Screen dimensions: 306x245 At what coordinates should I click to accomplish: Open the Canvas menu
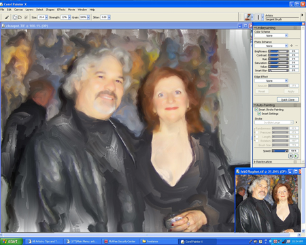(x=18, y=10)
